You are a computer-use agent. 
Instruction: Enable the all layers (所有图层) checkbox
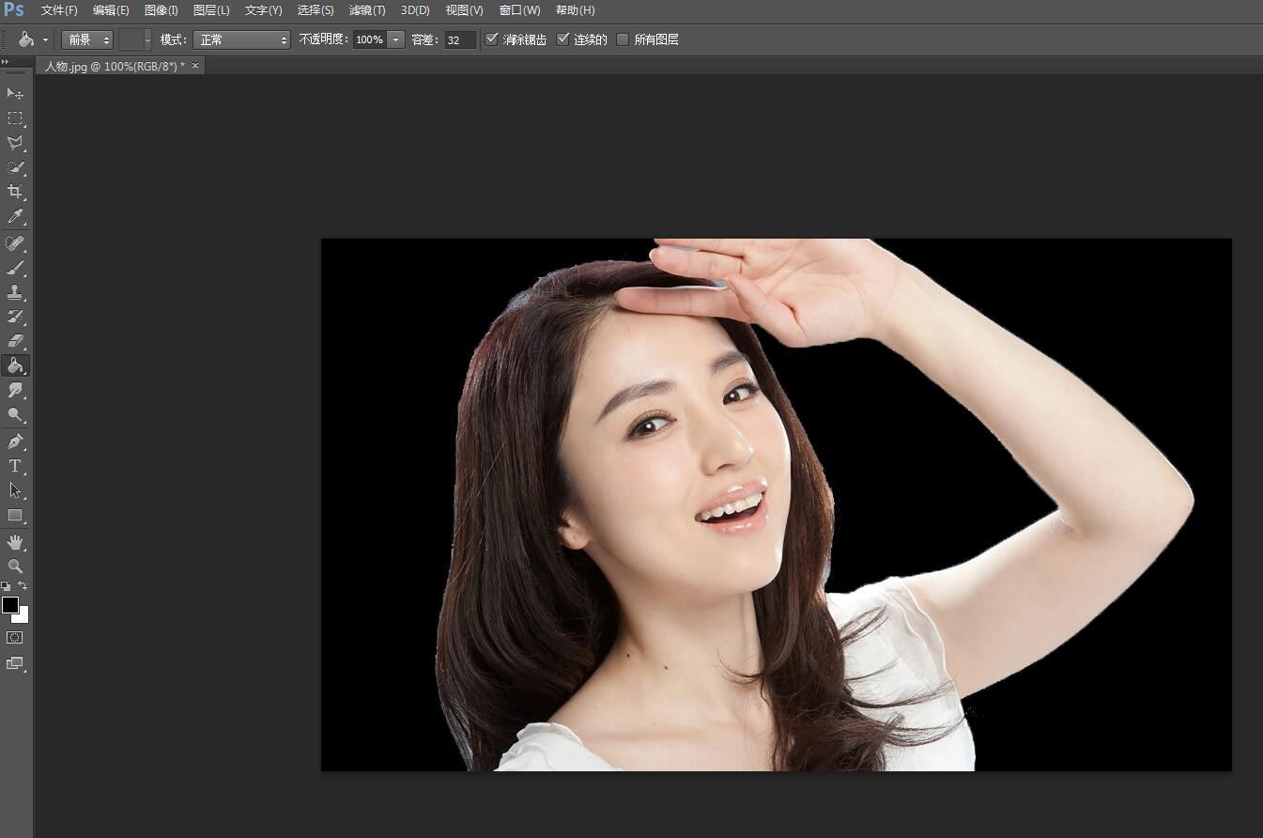pos(623,39)
